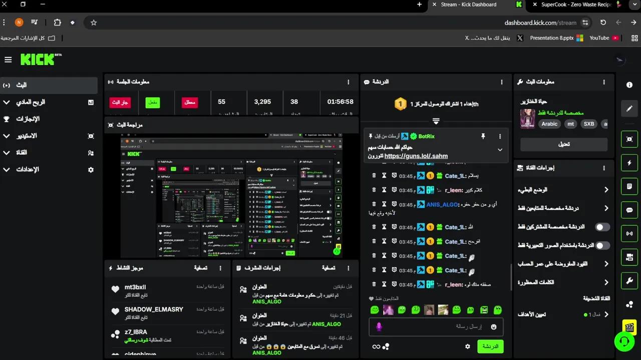Open the emoji picker in chat input

point(494,327)
